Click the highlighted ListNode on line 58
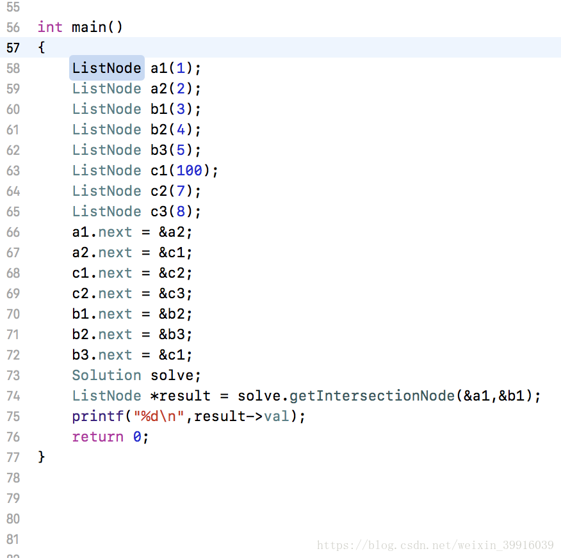Screen dimensions: 561x558 106,68
